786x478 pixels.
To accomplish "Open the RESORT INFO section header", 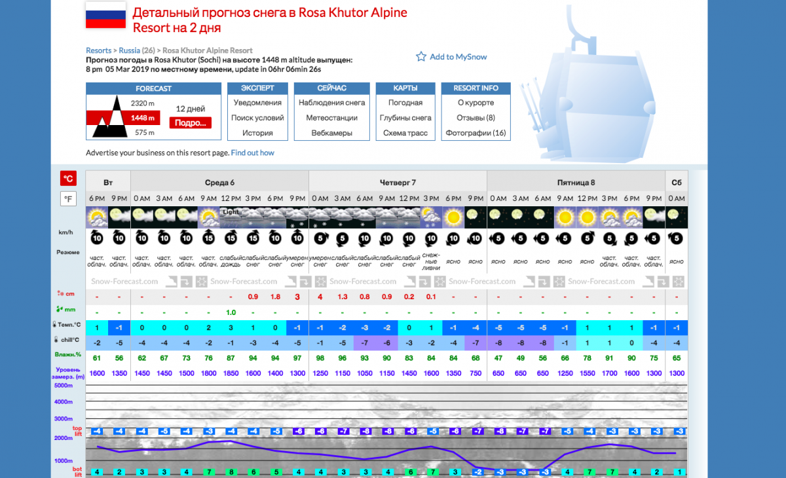I will click(476, 88).
